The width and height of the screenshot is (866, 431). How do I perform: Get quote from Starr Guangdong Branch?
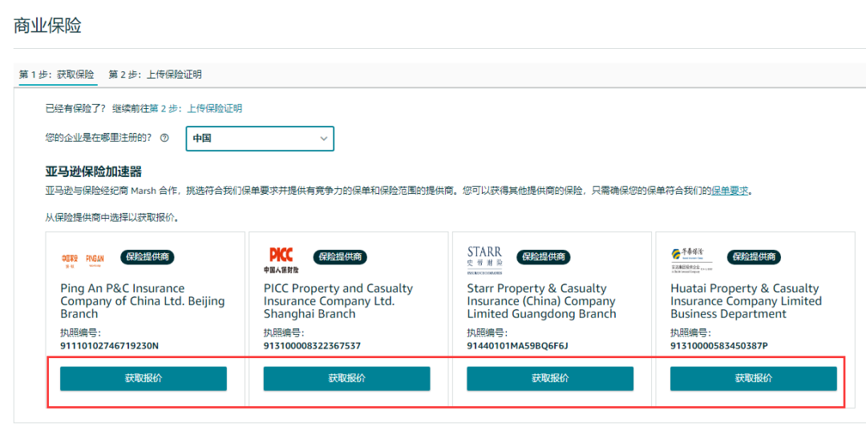coord(549,379)
